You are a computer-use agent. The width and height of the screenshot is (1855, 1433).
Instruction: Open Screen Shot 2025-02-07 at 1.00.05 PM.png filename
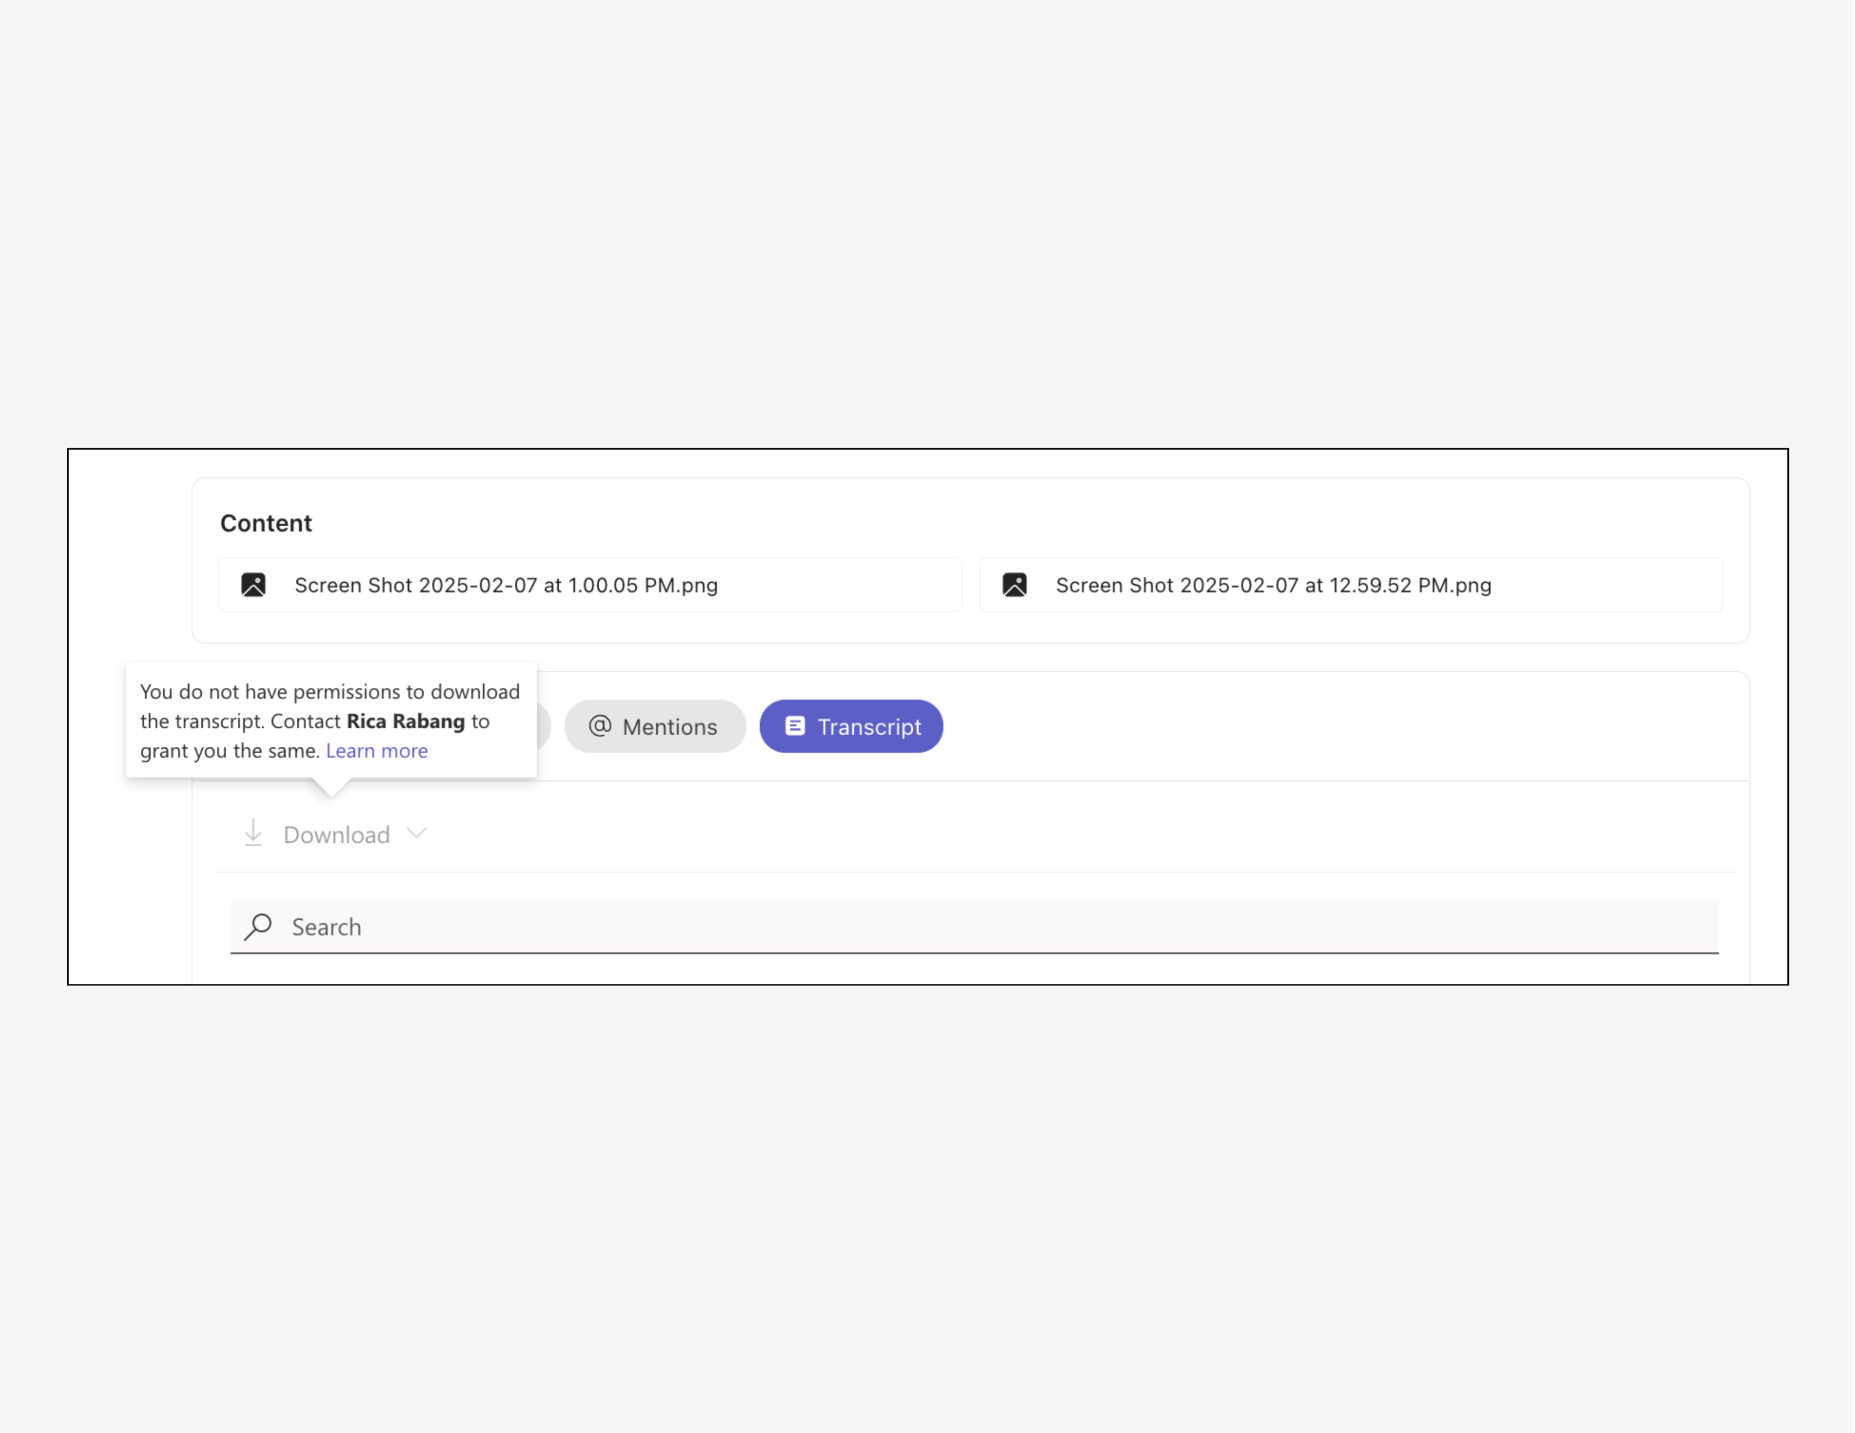(x=505, y=585)
